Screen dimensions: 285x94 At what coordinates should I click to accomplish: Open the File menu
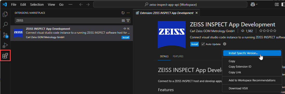pos(14,5)
